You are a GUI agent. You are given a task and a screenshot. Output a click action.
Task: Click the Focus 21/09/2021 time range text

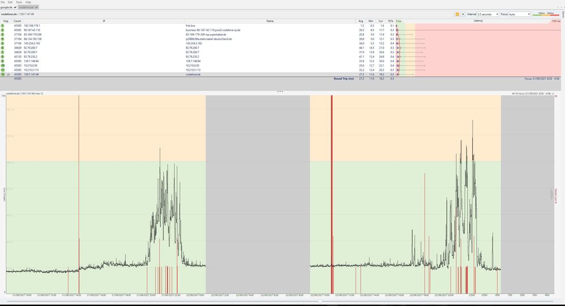click(542, 79)
